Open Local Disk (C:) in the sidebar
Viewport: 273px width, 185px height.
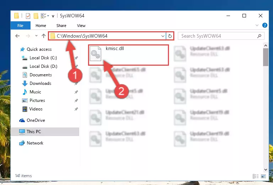43,58
